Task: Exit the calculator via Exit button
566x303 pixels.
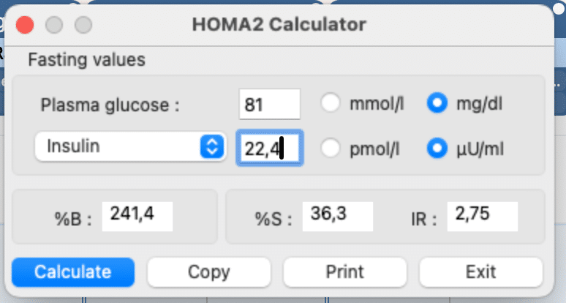Action: 480,272
